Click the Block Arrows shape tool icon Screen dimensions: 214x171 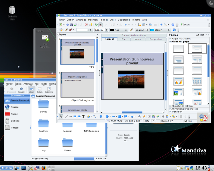[113, 117]
